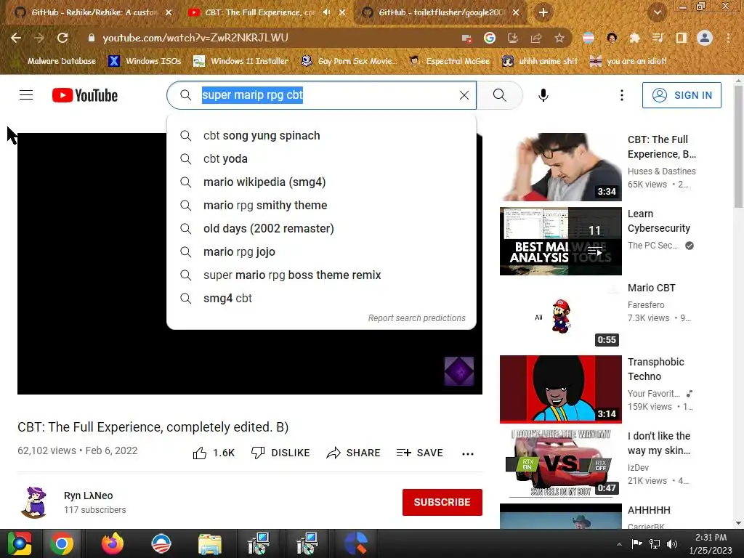Open File Explorer folder in taskbar

tap(209, 543)
